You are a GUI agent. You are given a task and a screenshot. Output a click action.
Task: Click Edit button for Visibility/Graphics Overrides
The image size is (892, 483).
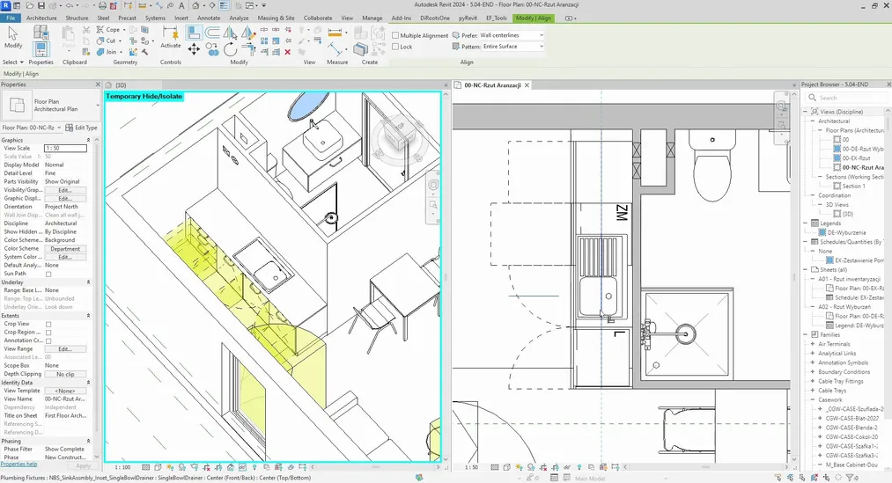coord(65,190)
